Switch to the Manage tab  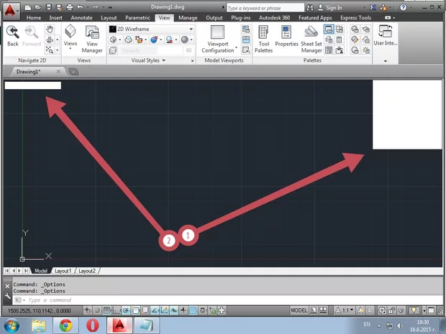(x=188, y=18)
